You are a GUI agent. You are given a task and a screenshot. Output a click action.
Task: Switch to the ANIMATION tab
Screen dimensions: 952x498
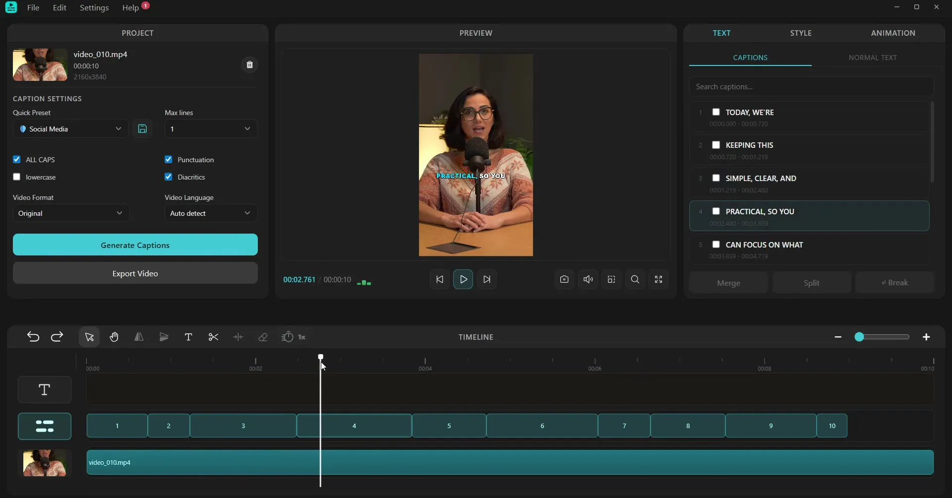point(893,33)
